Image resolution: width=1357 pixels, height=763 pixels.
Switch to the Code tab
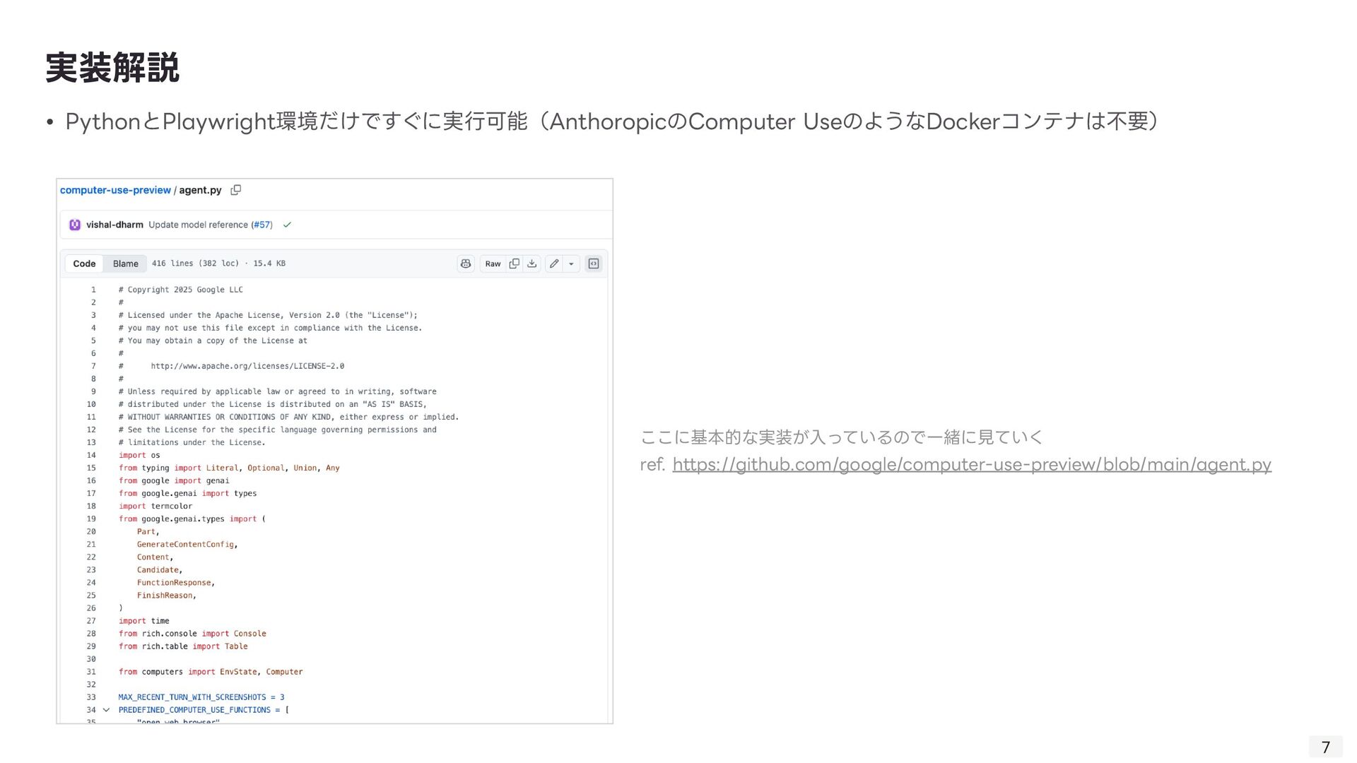click(x=84, y=264)
